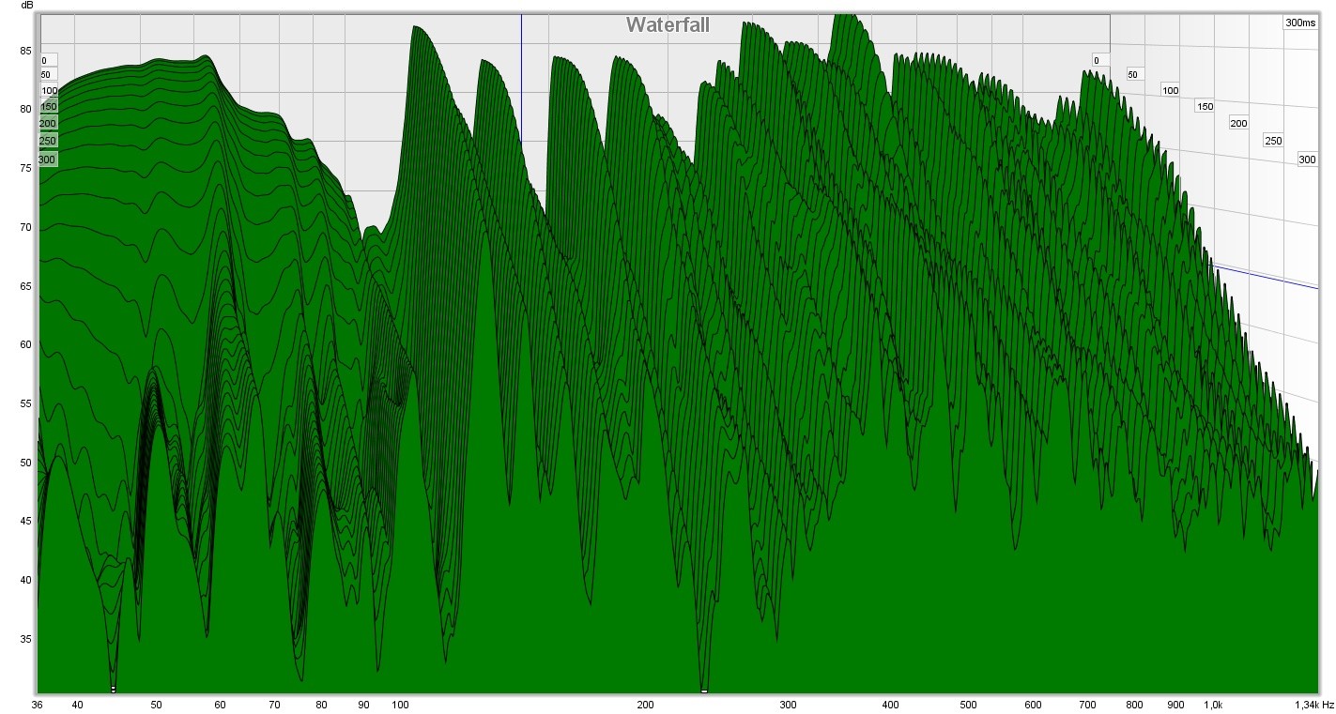1336x714 pixels.
Task: Click the 85 dB axis value
Action: point(27,51)
